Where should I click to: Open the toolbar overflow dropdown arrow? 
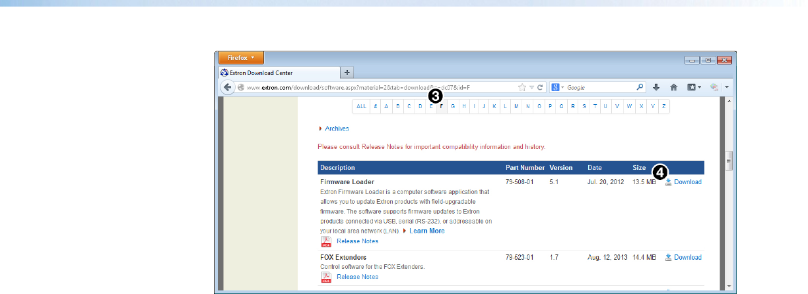(x=726, y=87)
